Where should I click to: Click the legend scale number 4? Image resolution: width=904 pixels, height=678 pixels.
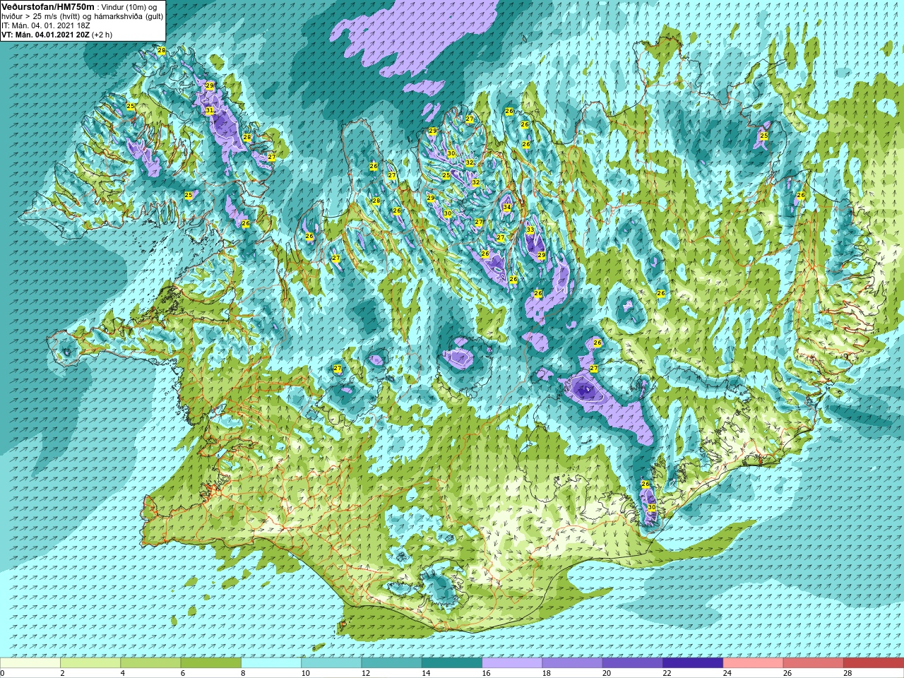(x=122, y=673)
